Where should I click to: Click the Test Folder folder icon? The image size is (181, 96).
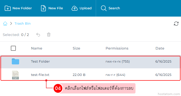(x=16, y=62)
